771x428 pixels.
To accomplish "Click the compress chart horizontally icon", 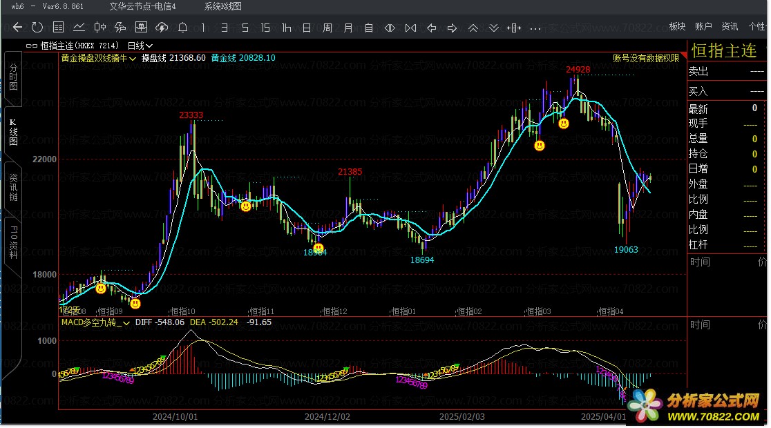I will point(410,28).
